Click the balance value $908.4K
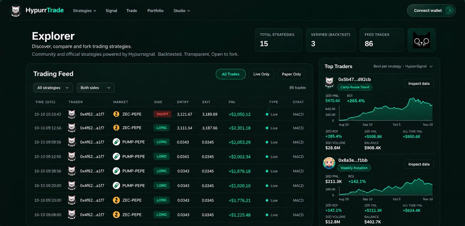The width and height of the screenshot is (465, 226). click(x=372, y=148)
